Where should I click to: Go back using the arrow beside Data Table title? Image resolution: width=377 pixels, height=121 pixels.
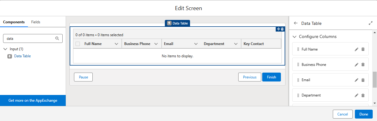[296, 23]
